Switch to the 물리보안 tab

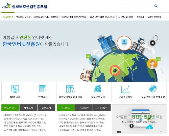click(x=102, y=108)
